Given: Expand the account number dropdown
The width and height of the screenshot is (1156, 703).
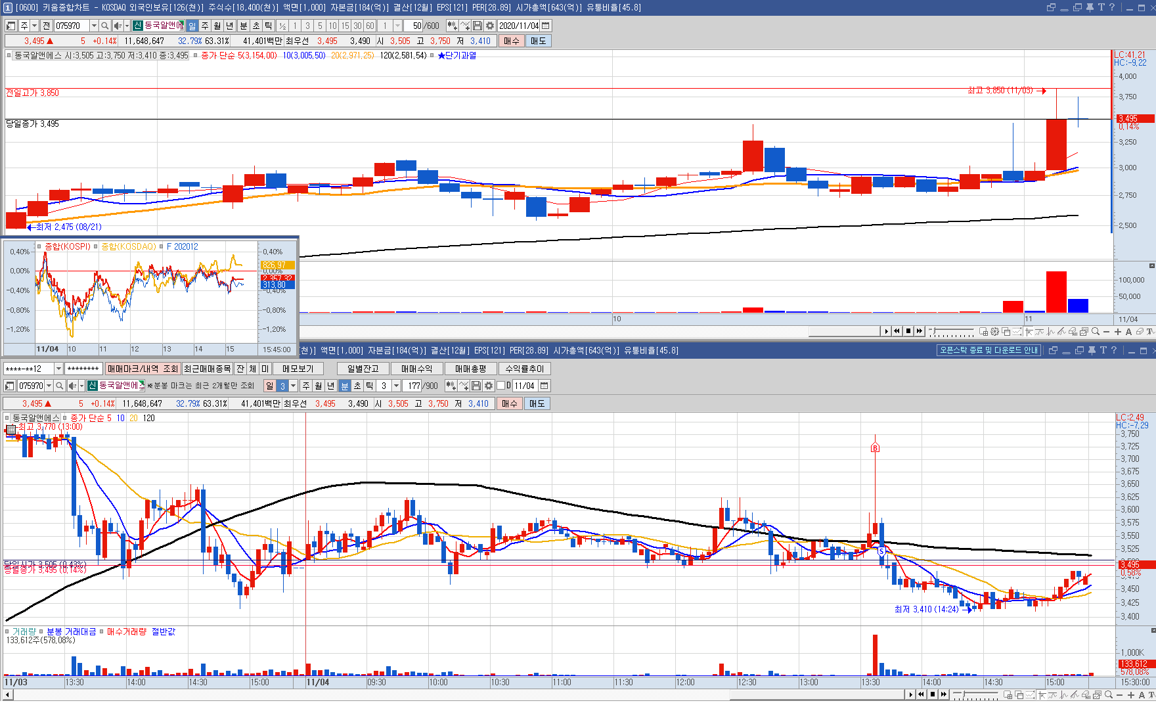Looking at the screenshot, I should click(x=58, y=369).
